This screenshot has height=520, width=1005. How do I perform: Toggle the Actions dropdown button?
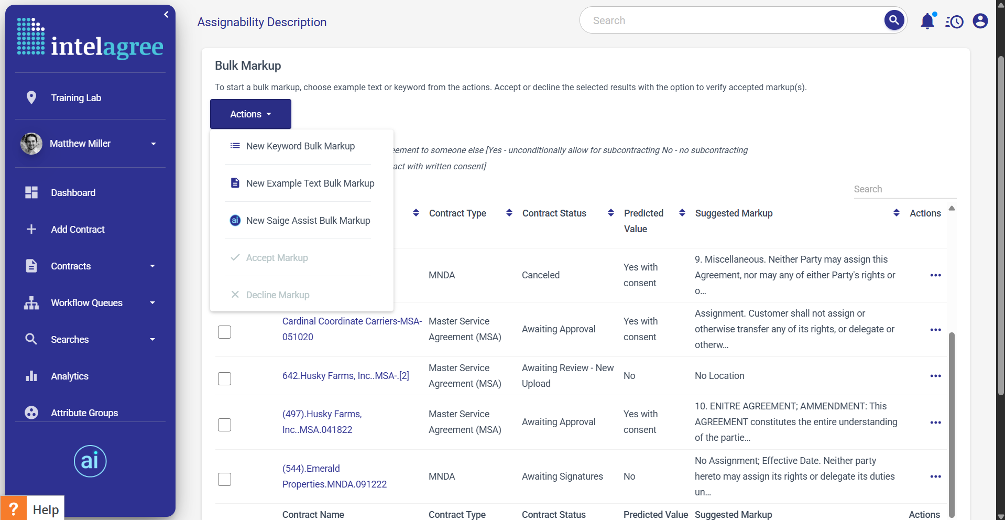point(250,114)
